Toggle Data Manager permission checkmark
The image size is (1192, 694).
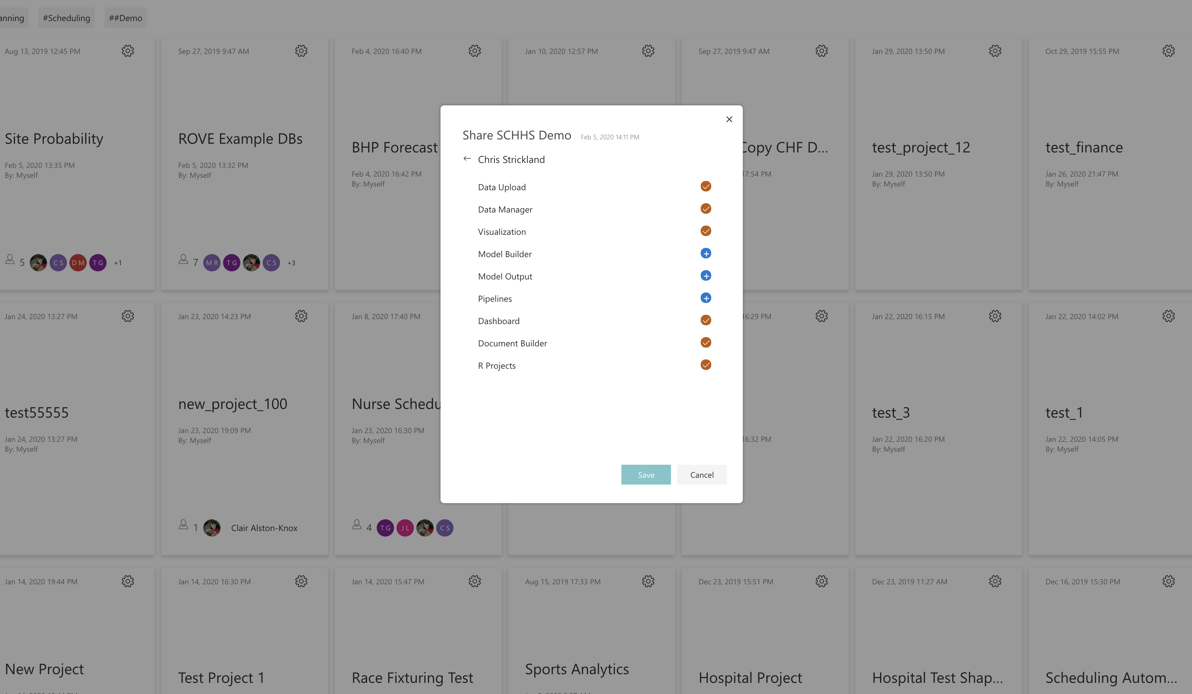pyautogui.click(x=706, y=209)
